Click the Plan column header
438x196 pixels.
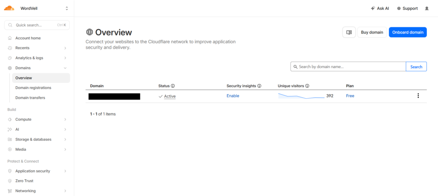[x=350, y=86]
